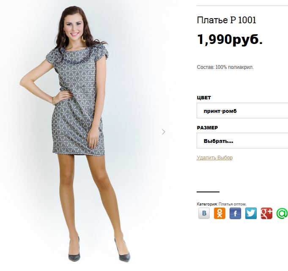
Task: Share the product on Facebook
Action: point(235,214)
